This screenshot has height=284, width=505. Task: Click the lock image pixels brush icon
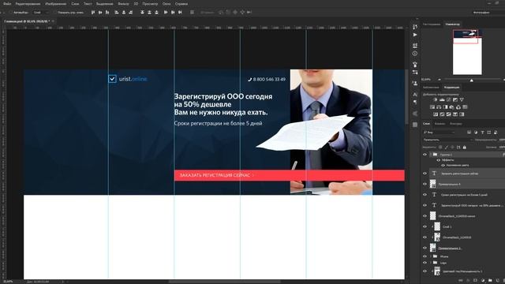click(x=447, y=148)
